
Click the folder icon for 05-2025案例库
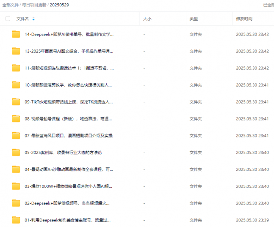point(16,153)
